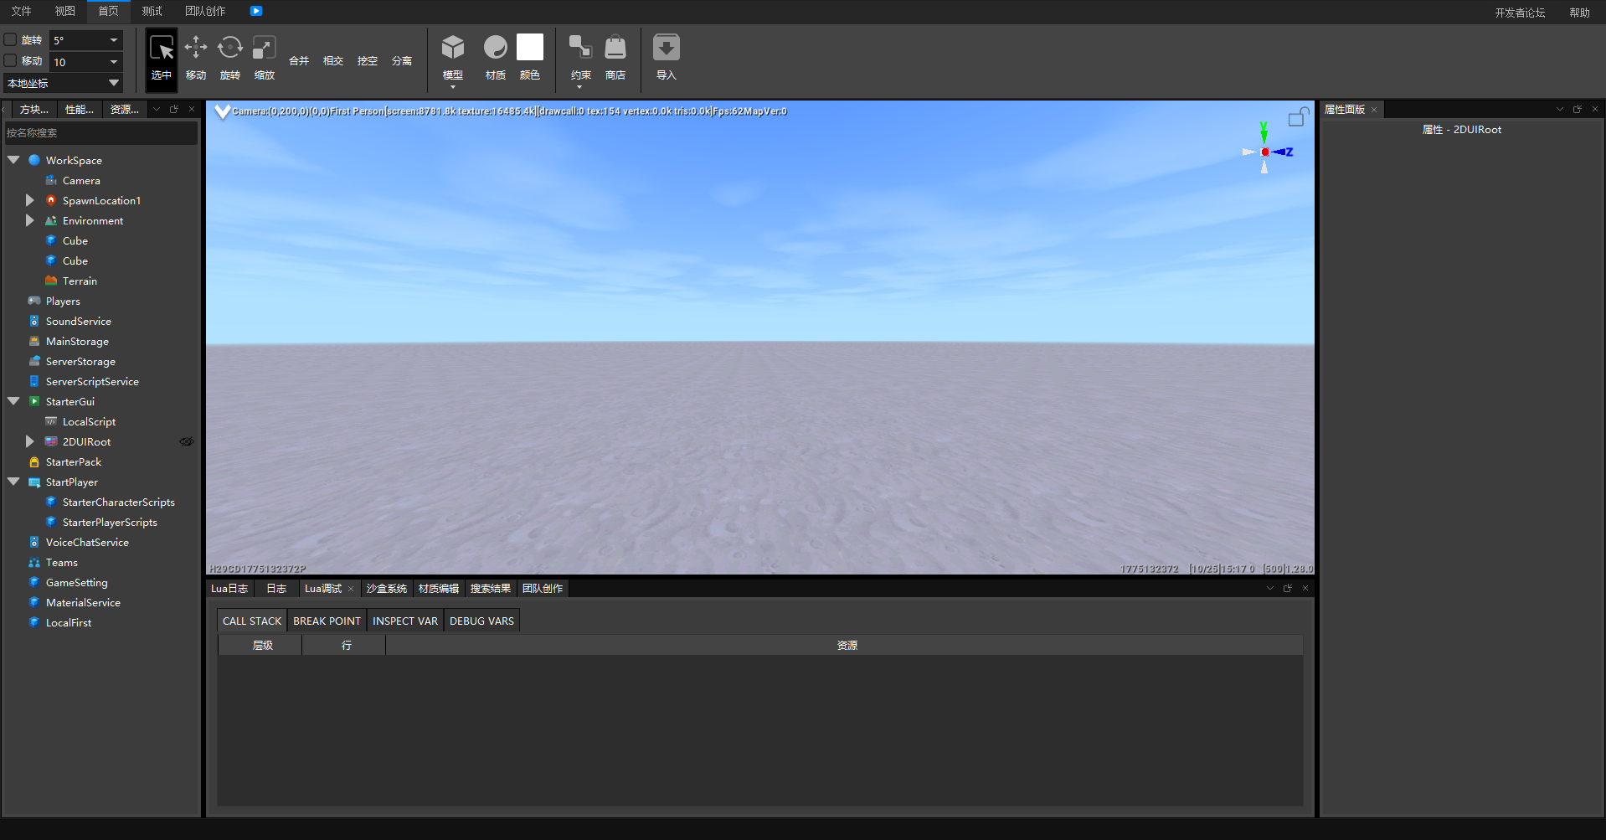Click the 导入 (Import) icon
This screenshot has width=1606, height=840.
coord(667,48)
